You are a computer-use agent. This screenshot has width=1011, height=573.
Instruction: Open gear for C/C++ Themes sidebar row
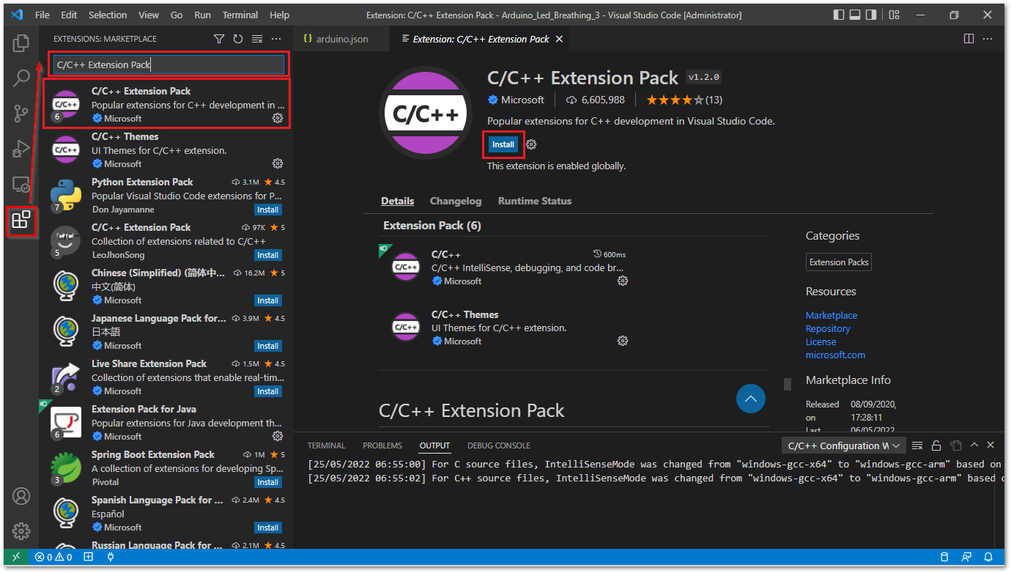[278, 163]
